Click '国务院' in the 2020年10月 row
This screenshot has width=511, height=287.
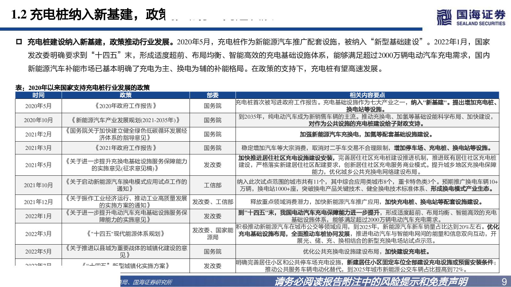213,120
